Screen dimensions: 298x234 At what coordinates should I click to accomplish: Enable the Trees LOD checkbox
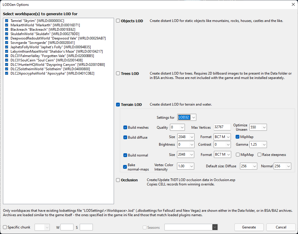coord(118,73)
